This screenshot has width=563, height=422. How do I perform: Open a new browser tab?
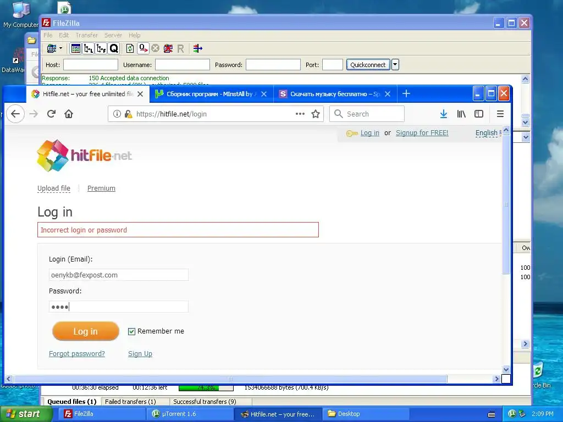406,93
